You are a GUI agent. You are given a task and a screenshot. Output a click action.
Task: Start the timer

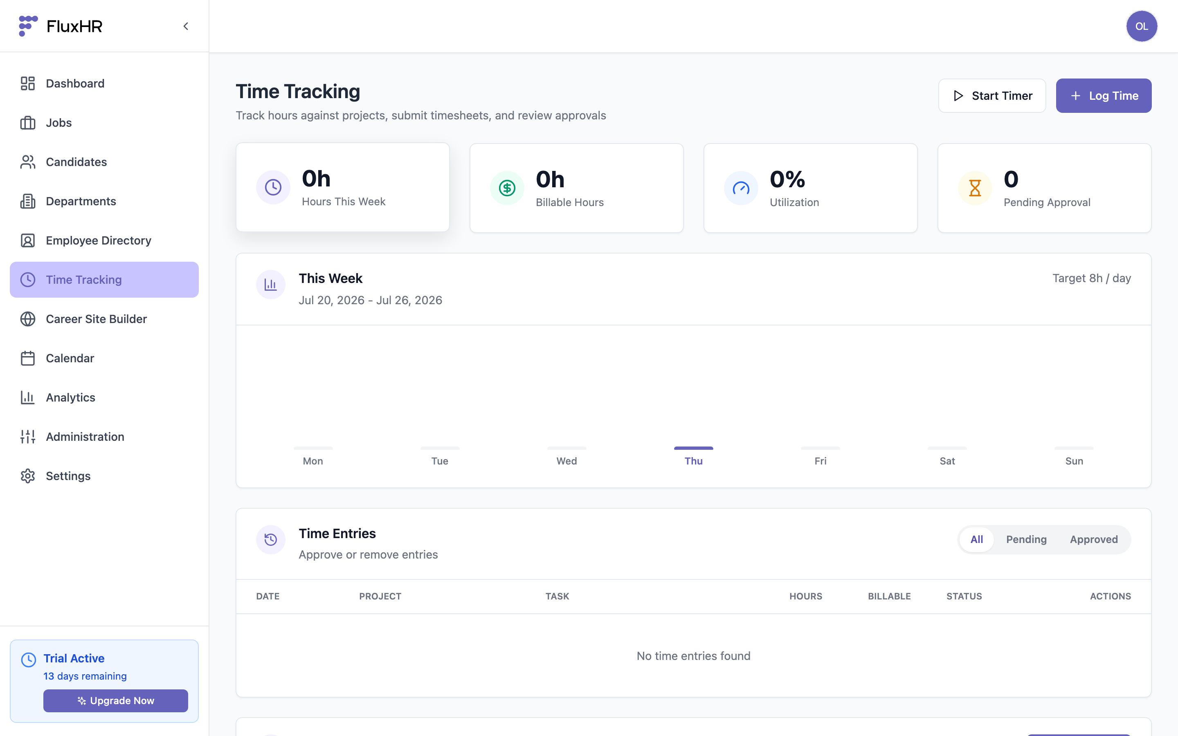coord(991,96)
